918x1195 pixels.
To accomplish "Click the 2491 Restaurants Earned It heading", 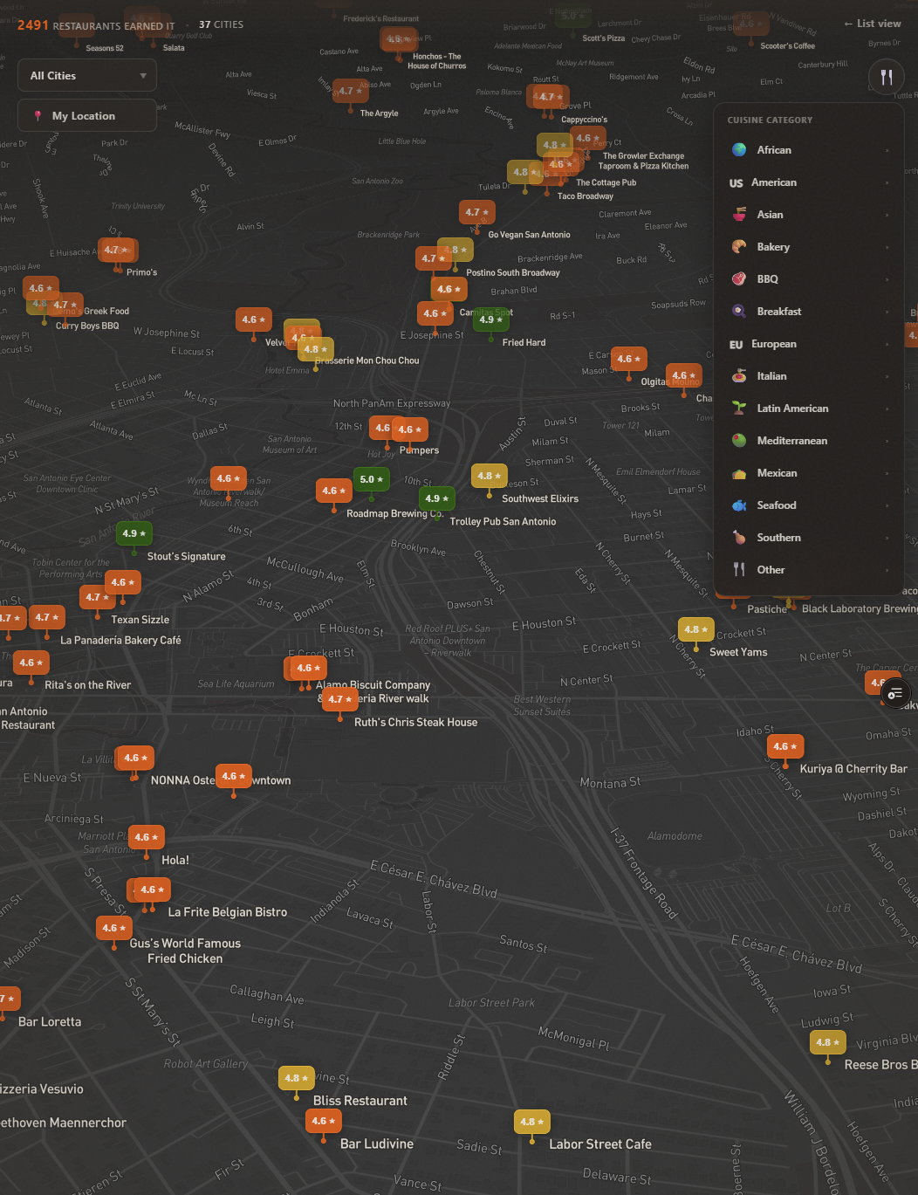I will pyautogui.click(x=96, y=25).
